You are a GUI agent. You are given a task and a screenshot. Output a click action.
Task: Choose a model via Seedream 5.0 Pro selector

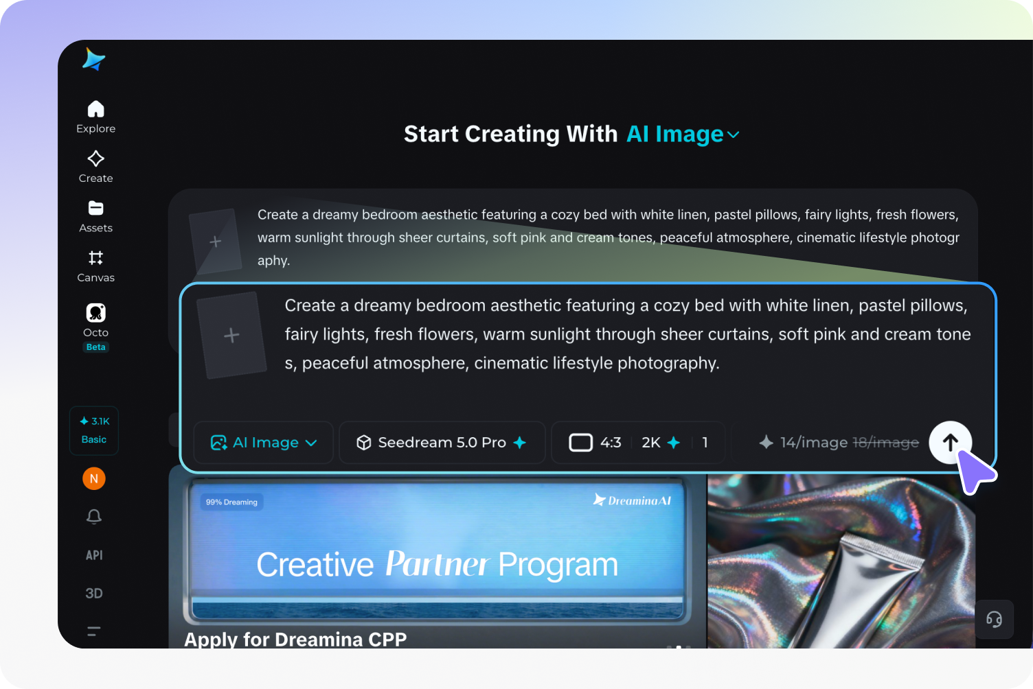(442, 443)
